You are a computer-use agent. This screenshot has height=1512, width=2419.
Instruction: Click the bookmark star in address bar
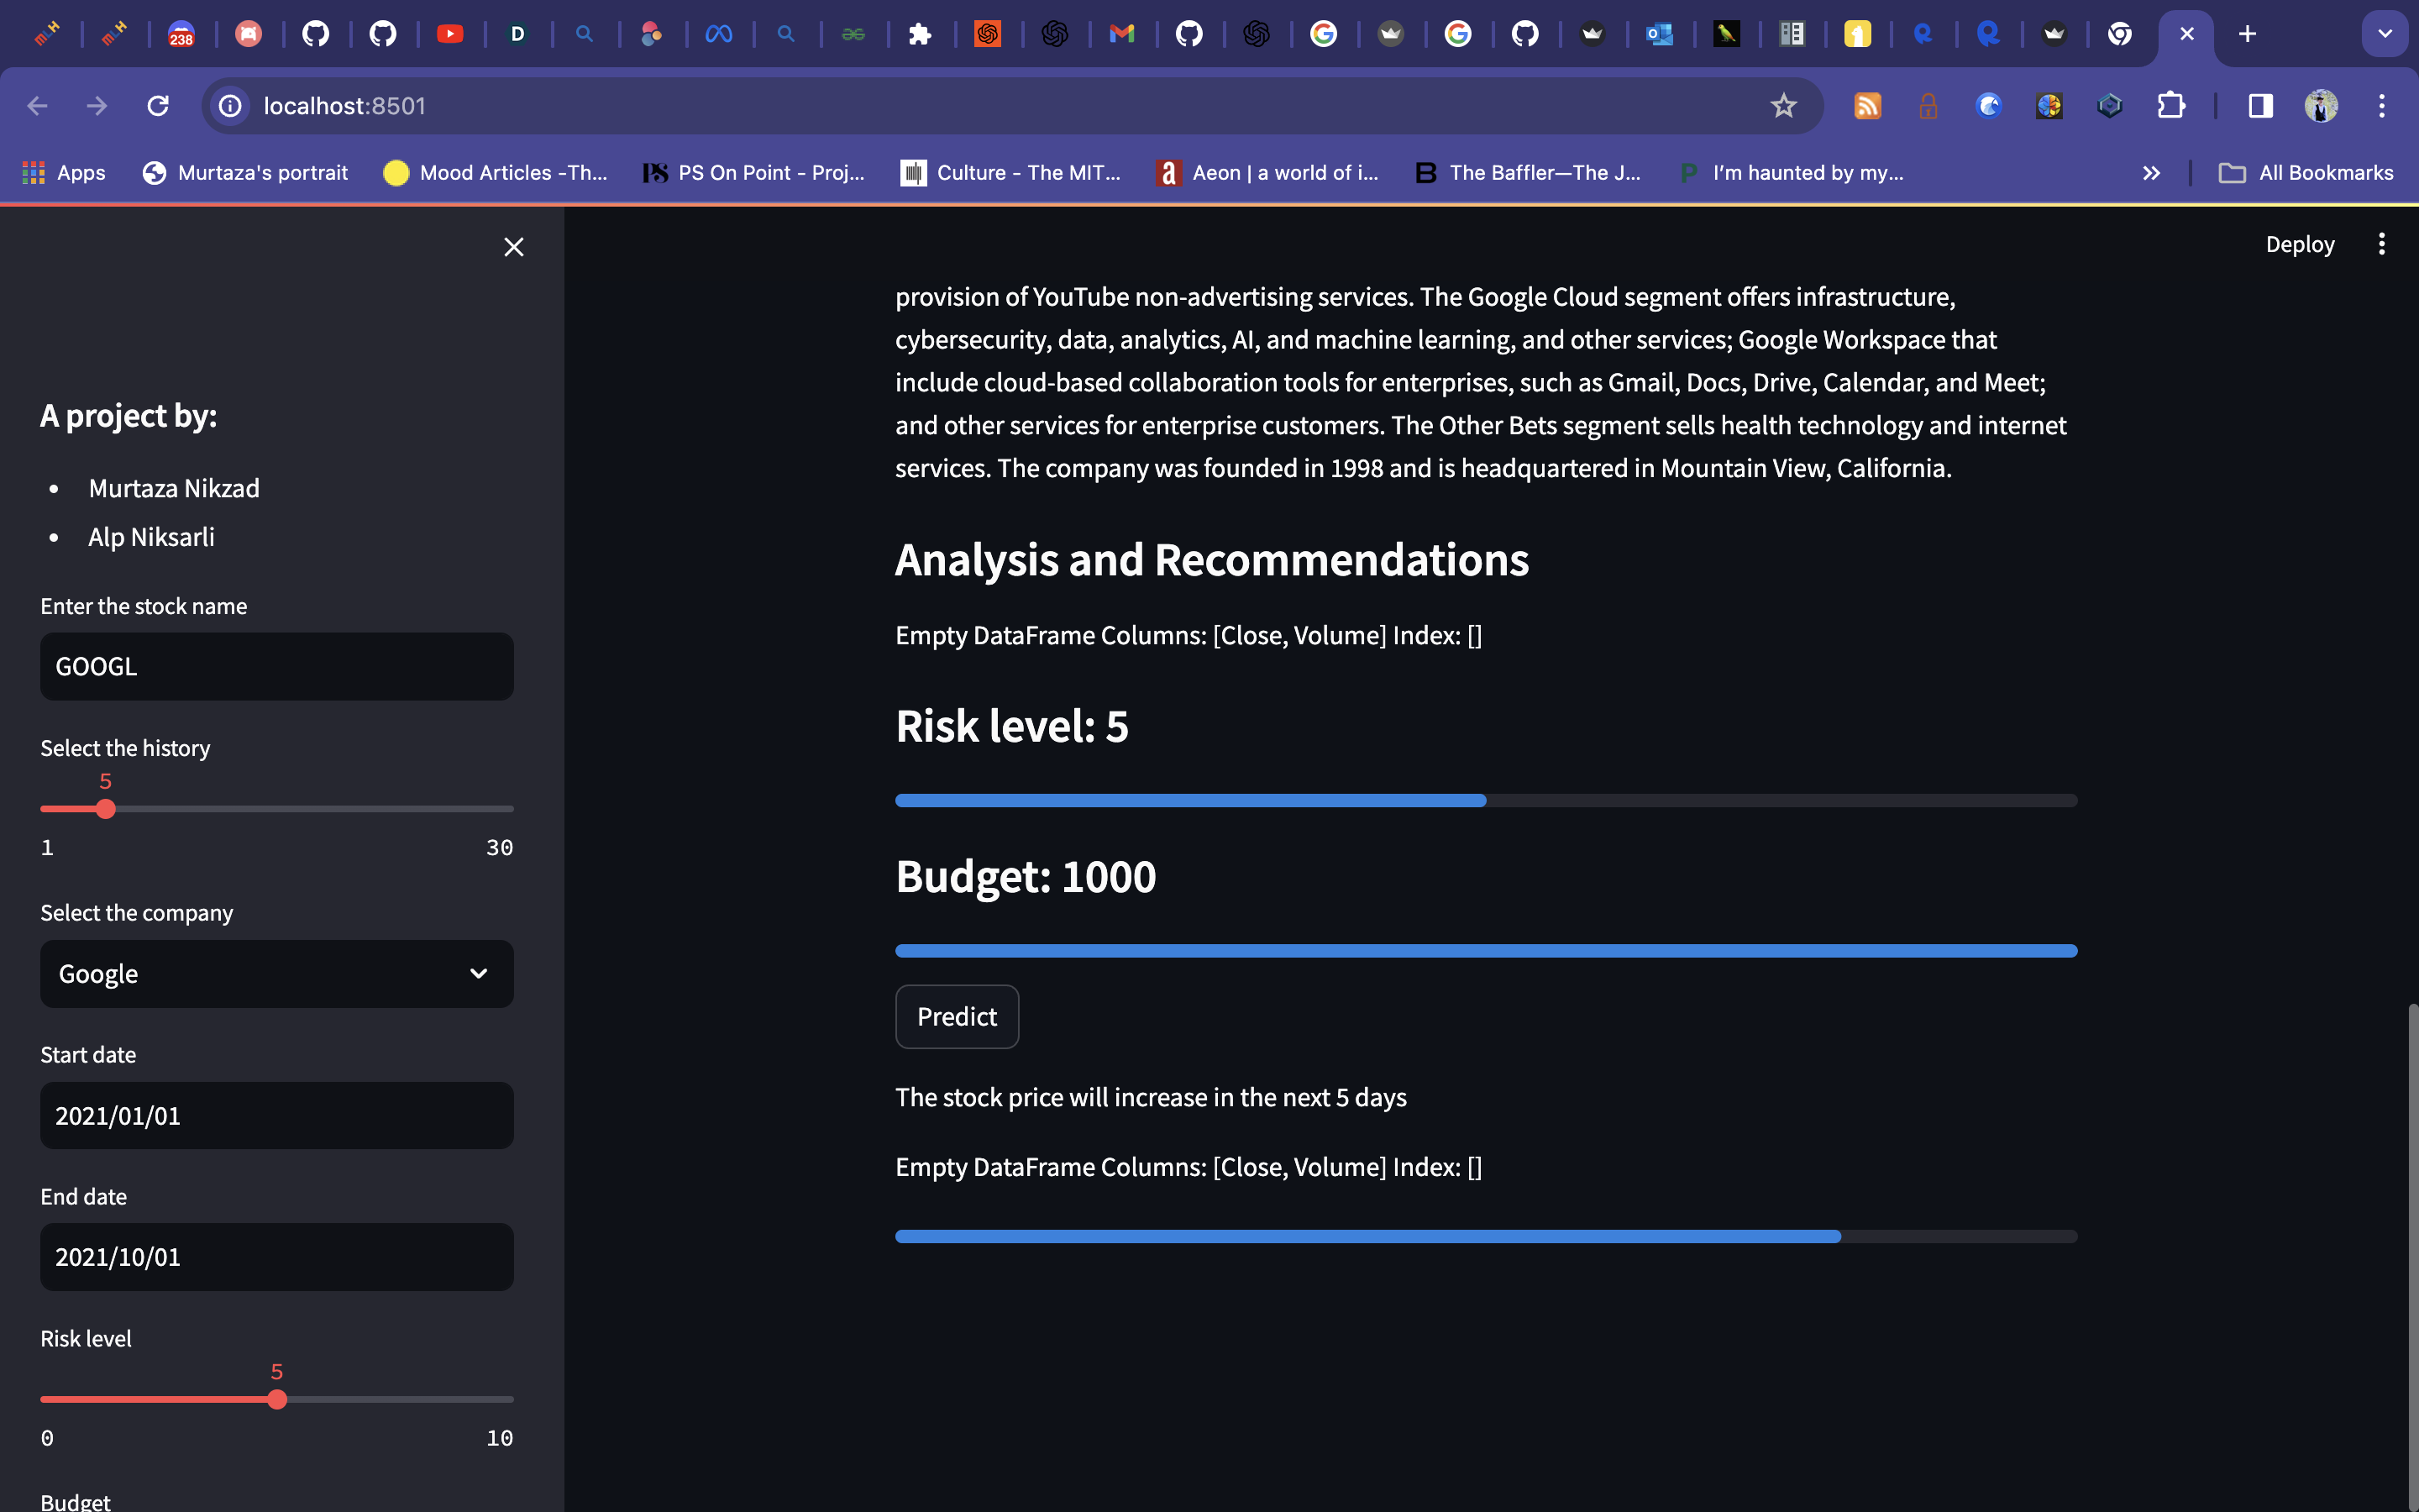pos(1782,106)
